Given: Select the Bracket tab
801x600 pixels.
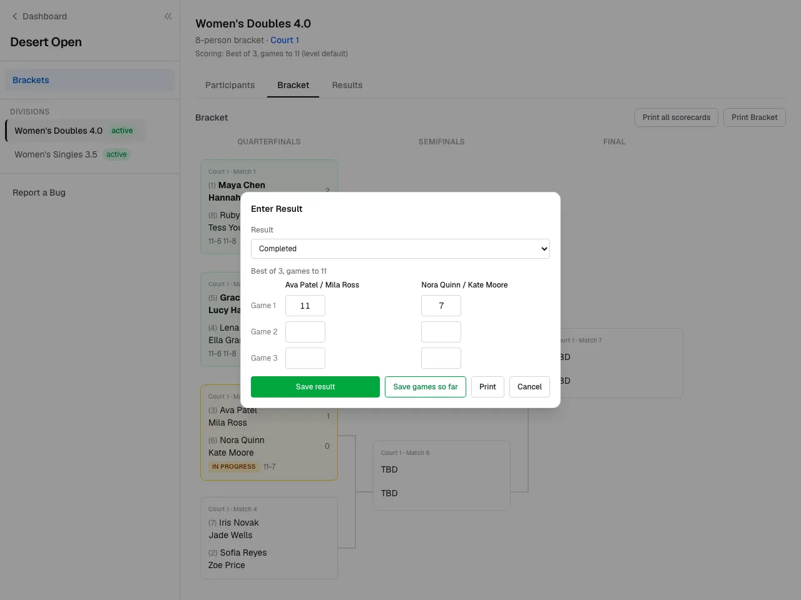Looking at the screenshot, I should tap(293, 85).
